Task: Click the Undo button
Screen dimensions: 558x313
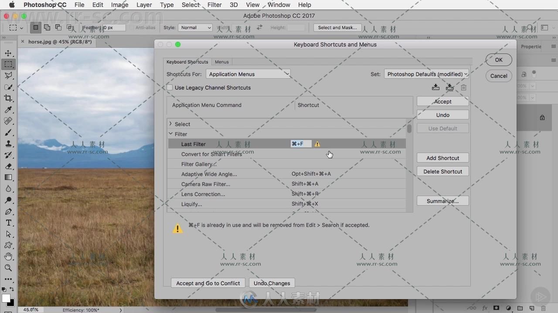Action: [x=442, y=115]
